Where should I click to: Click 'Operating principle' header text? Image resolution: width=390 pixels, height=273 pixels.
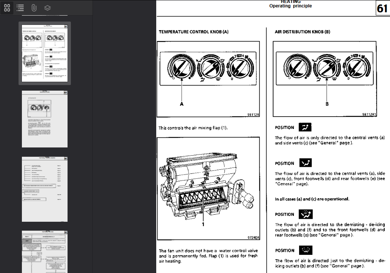coord(290,6)
